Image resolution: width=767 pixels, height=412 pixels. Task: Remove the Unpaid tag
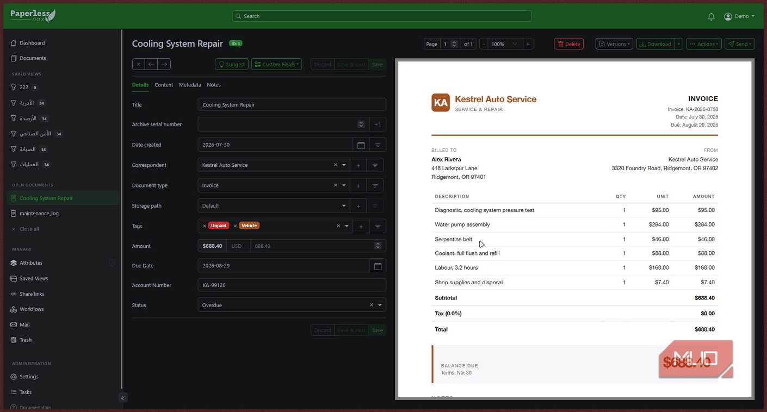click(205, 226)
